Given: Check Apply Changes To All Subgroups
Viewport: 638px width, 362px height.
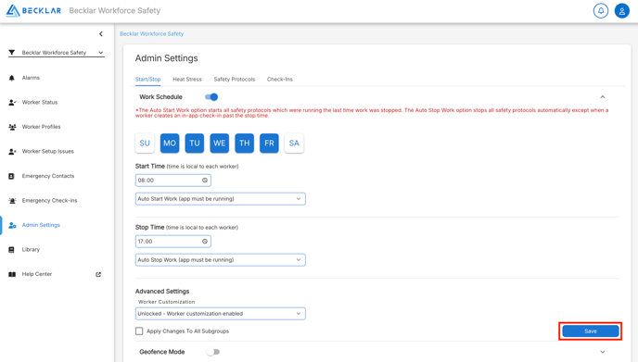Looking at the screenshot, I should [139, 331].
